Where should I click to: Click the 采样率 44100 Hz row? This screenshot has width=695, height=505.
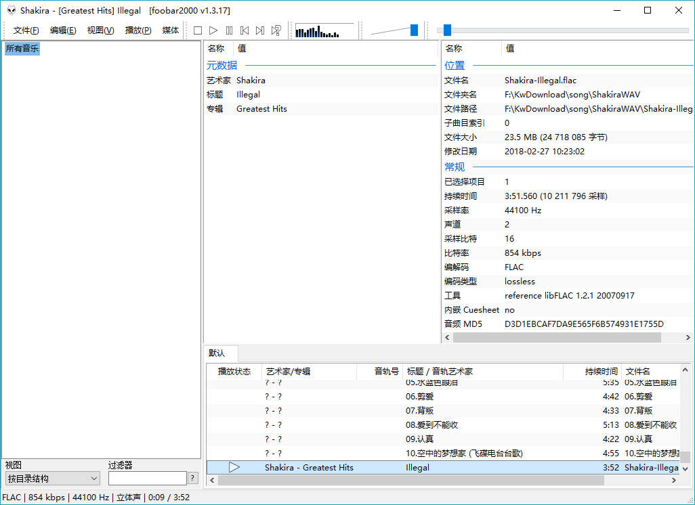click(568, 210)
